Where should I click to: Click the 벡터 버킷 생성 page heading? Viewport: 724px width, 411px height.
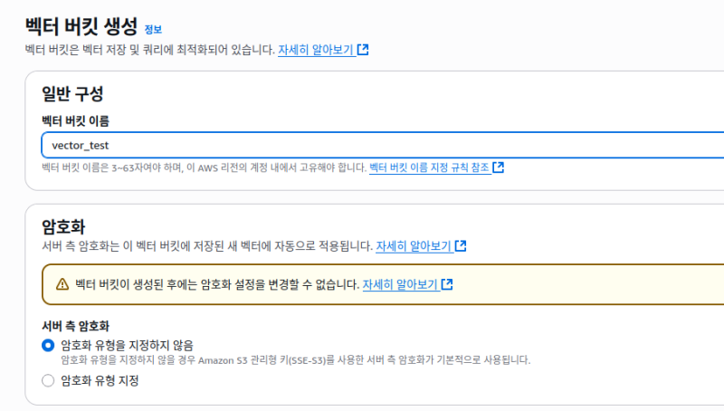[x=81, y=26]
